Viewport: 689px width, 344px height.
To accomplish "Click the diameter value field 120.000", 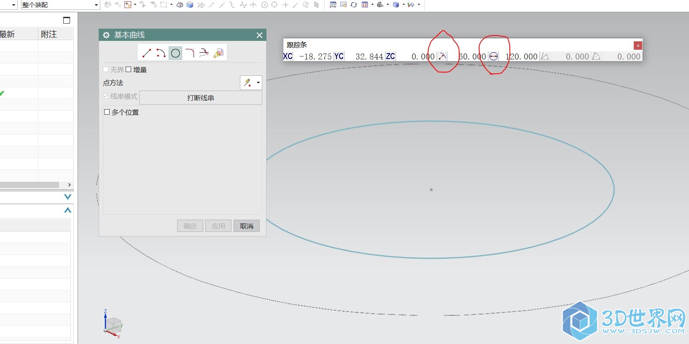I will (x=519, y=56).
